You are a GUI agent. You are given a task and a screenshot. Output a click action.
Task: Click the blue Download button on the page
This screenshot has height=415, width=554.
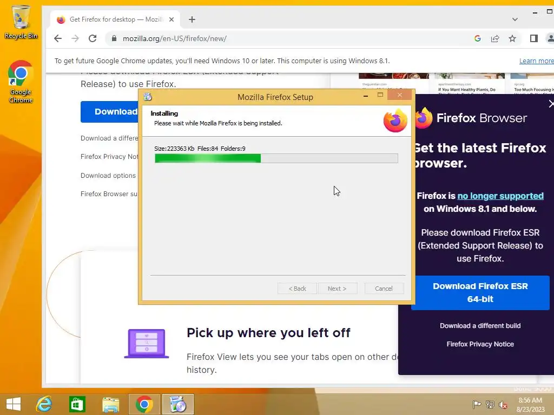[x=109, y=111]
